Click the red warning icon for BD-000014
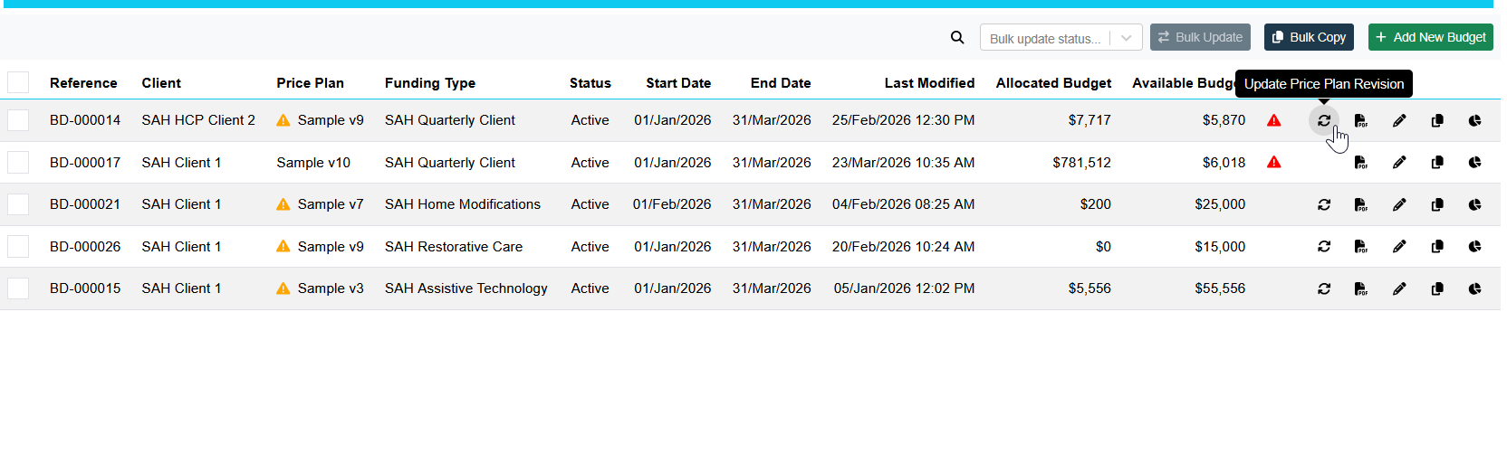 pyautogui.click(x=1274, y=120)
